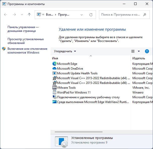Sort by the Издатель column header
The width and height of the screenshot is (153, 149).
[x=142, y=58]
